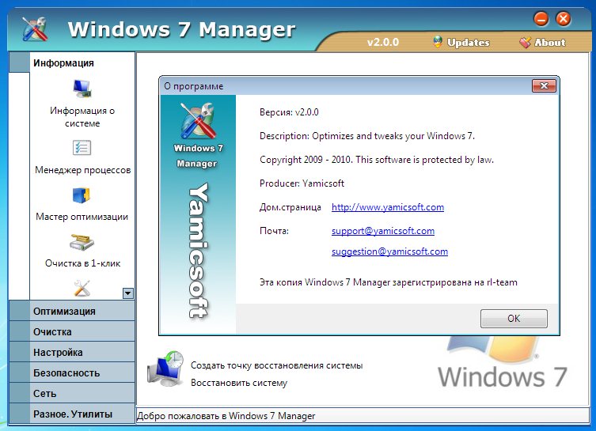This screenshot has width=596, height=431.
Task: Click Создать точку восстановления системы
Action: (276, 366)
